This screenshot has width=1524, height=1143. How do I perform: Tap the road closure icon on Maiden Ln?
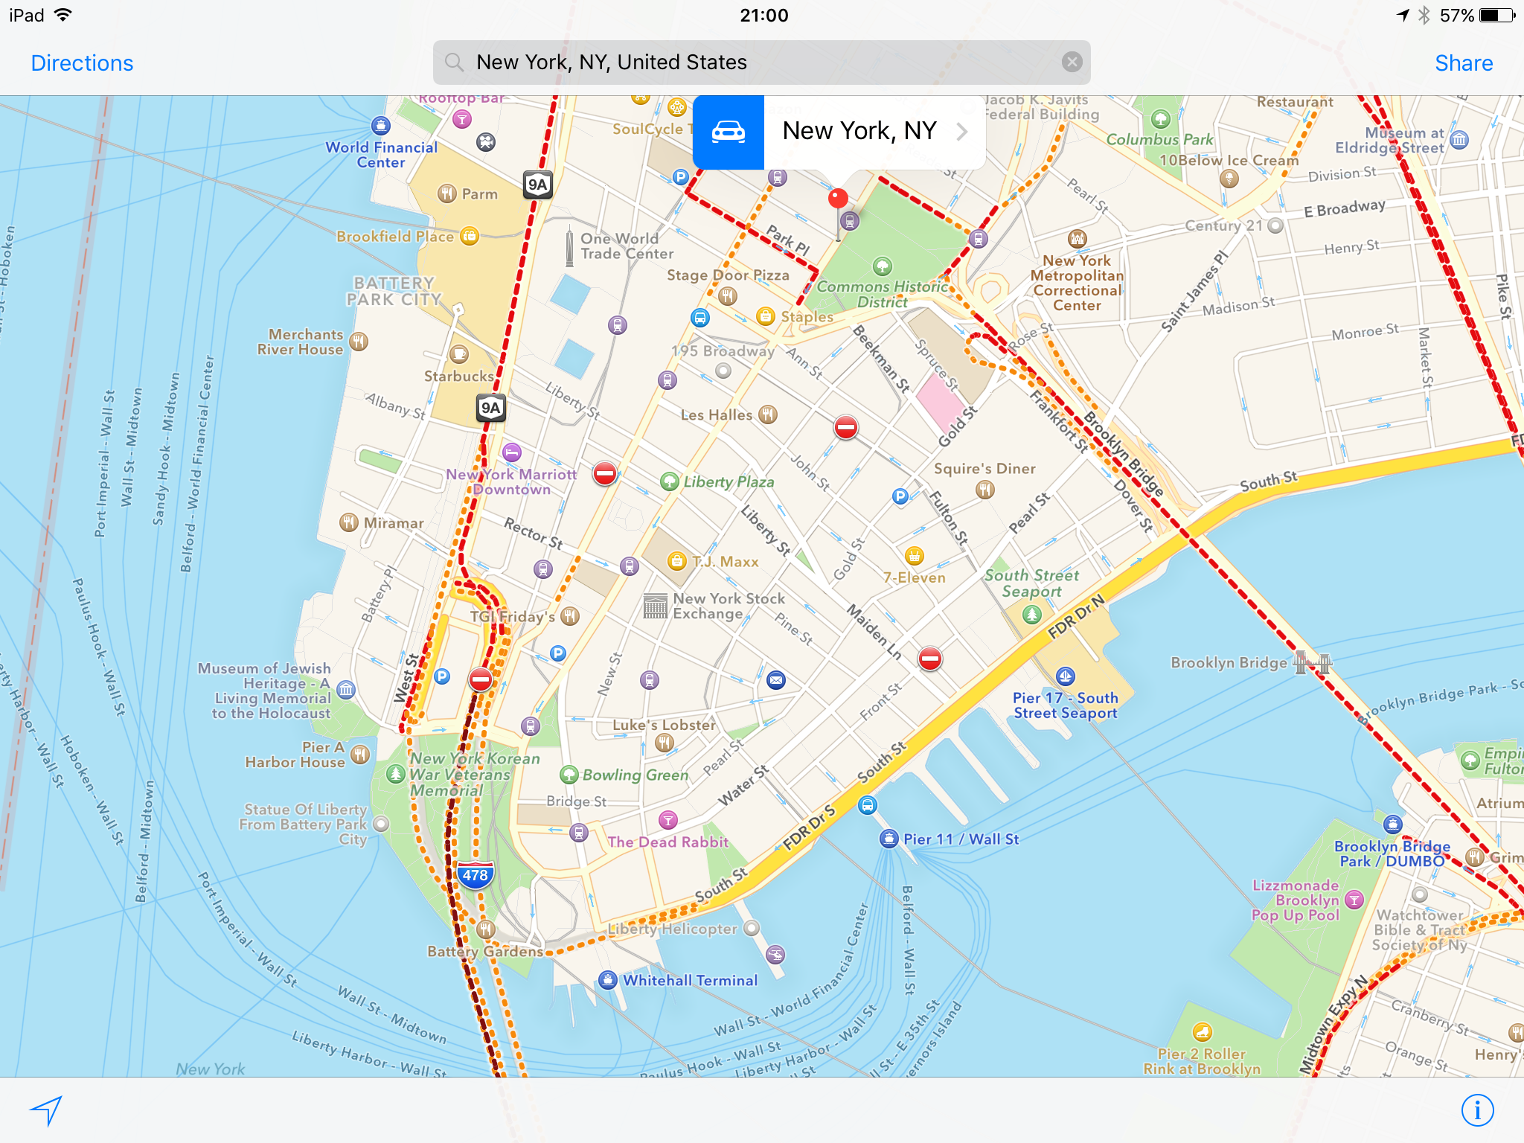(929, 659)
